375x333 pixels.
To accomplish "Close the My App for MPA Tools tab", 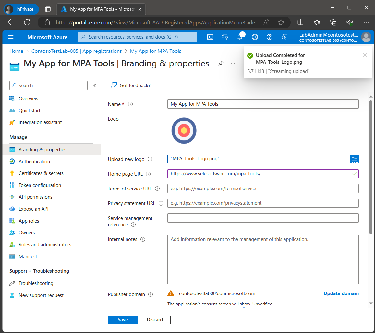I will (x=140, y=9).
